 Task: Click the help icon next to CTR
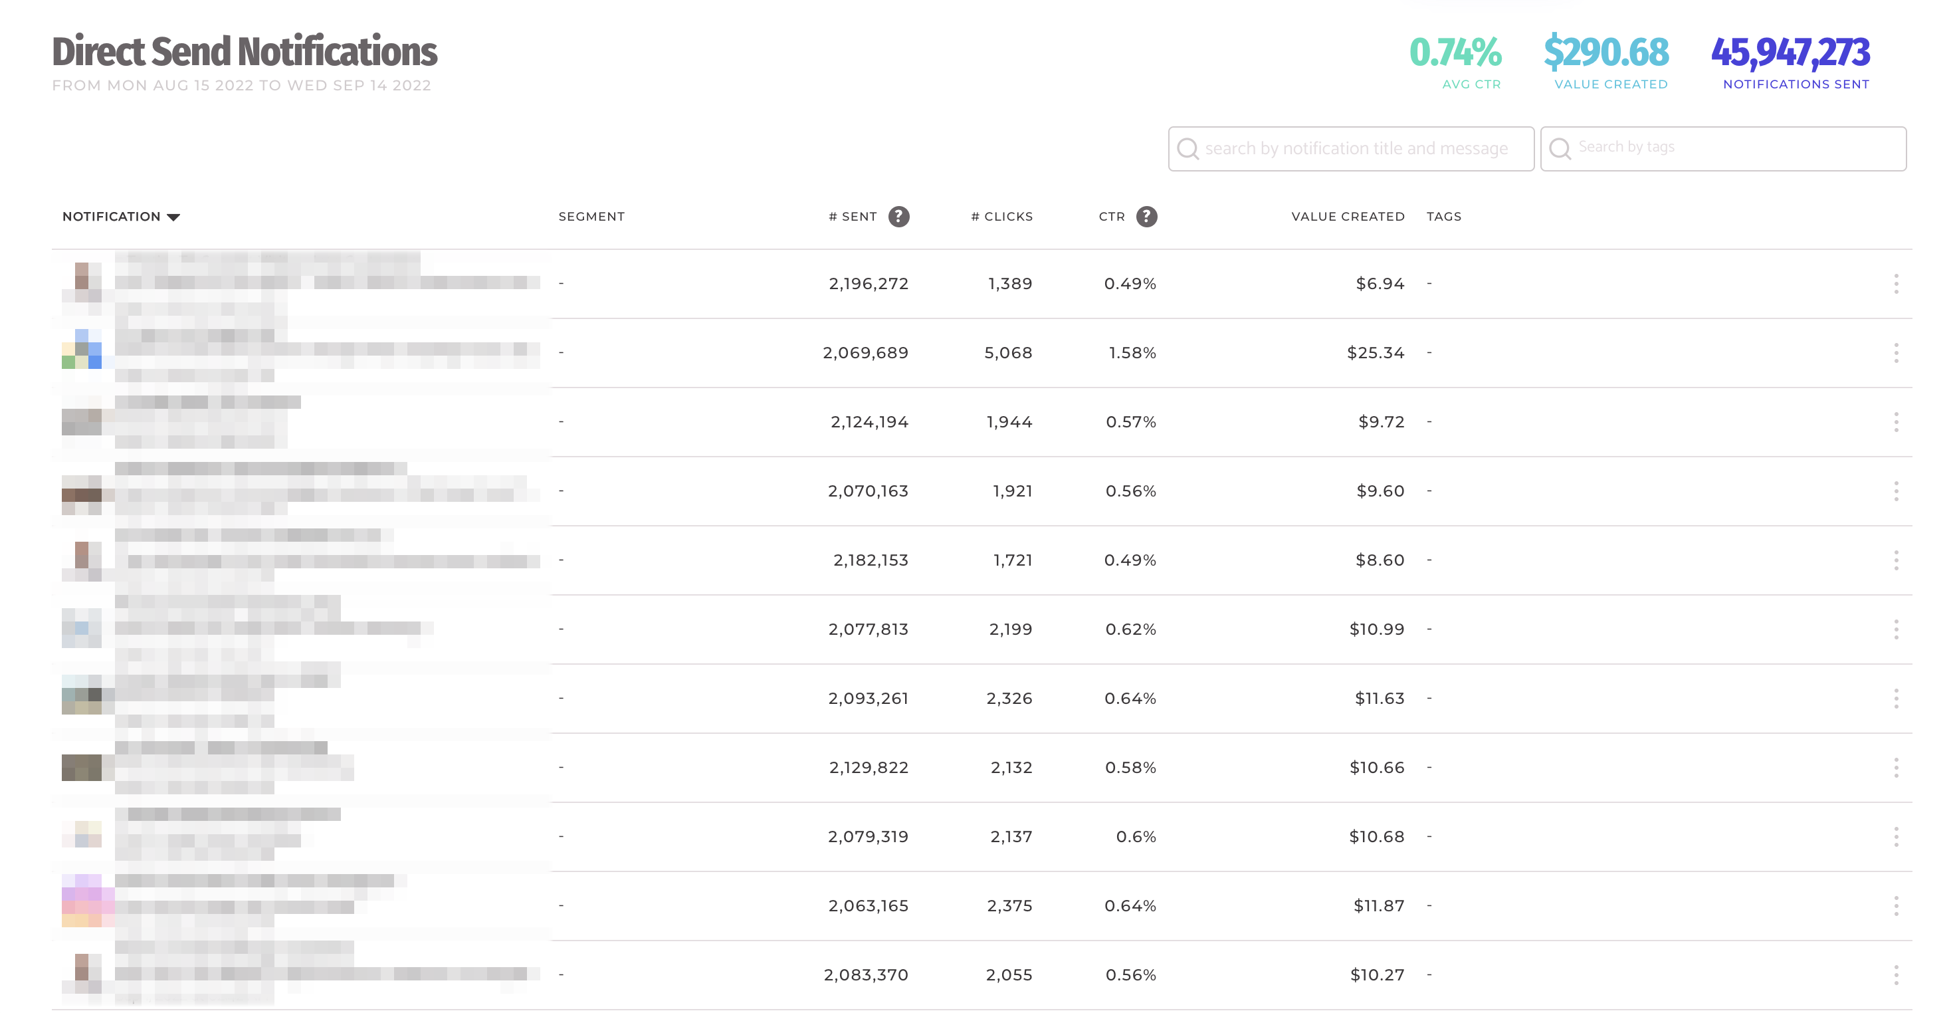(x=1146, y=217)
